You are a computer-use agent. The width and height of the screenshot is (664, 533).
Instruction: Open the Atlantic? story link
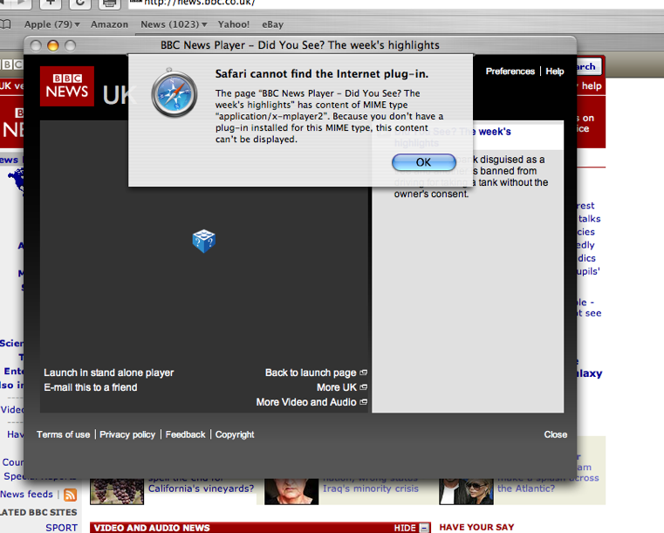[x=526, y=489]
